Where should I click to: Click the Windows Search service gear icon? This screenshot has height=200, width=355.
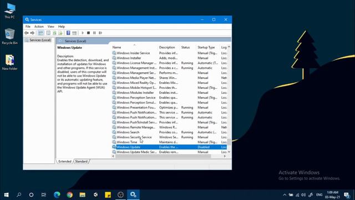pyautogui.click(x=114, y=132)
